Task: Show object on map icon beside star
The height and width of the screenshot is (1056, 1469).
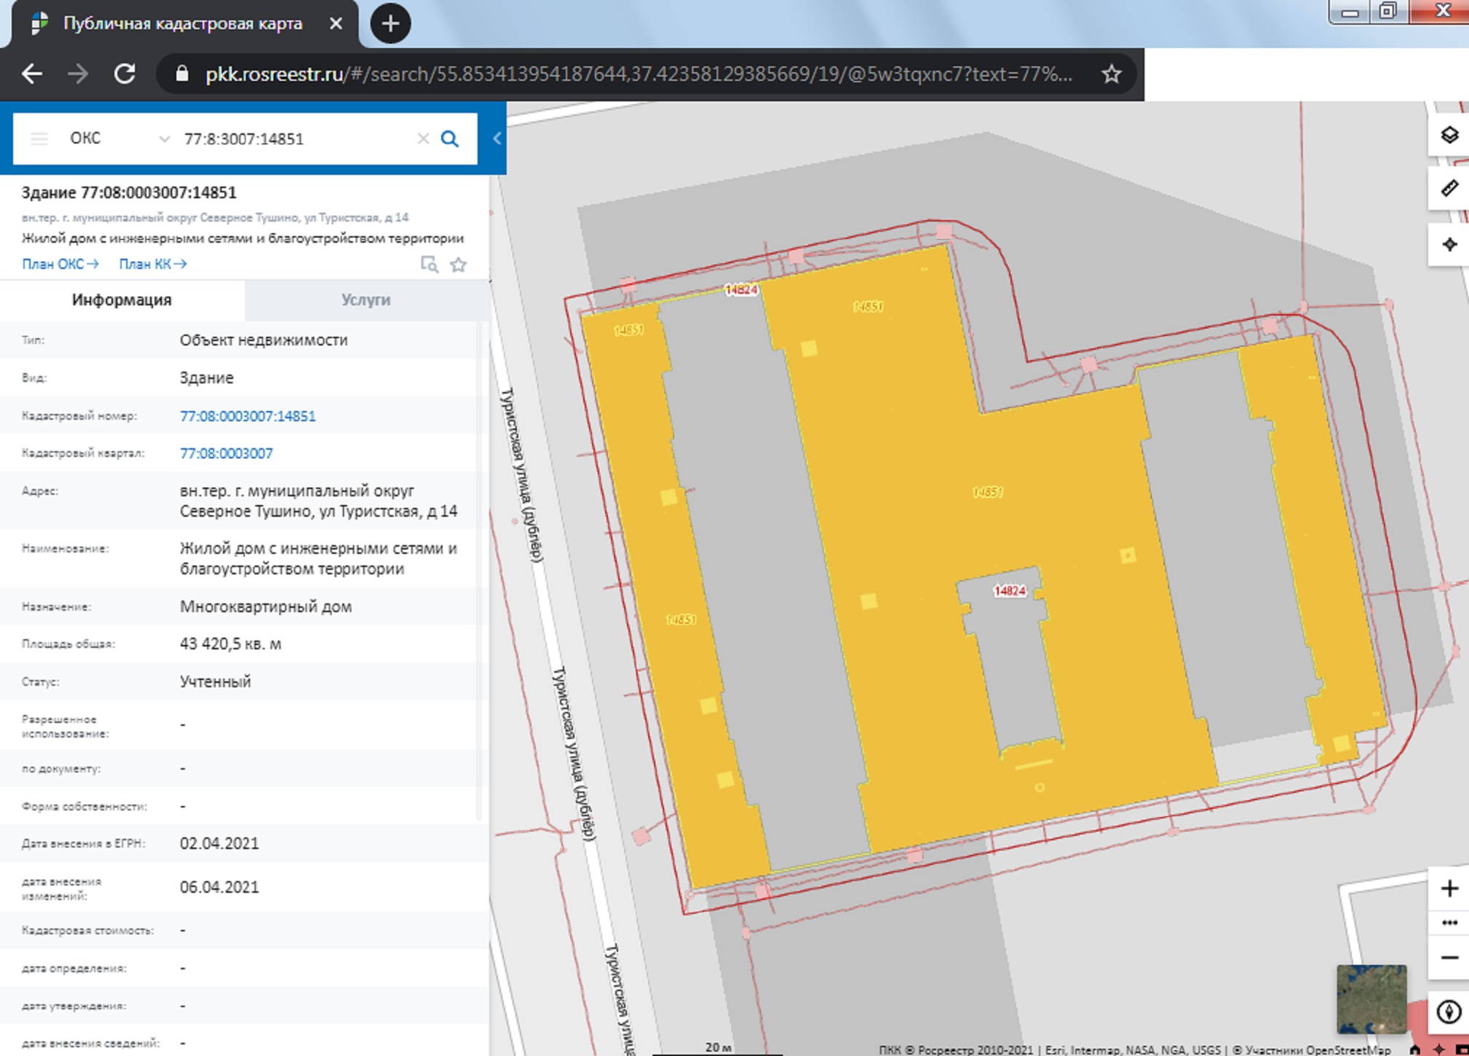Action: point(429,265)
